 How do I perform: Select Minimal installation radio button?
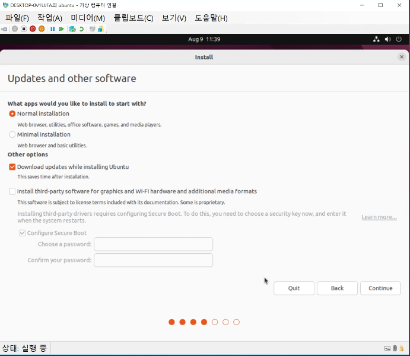click(12, 134)
